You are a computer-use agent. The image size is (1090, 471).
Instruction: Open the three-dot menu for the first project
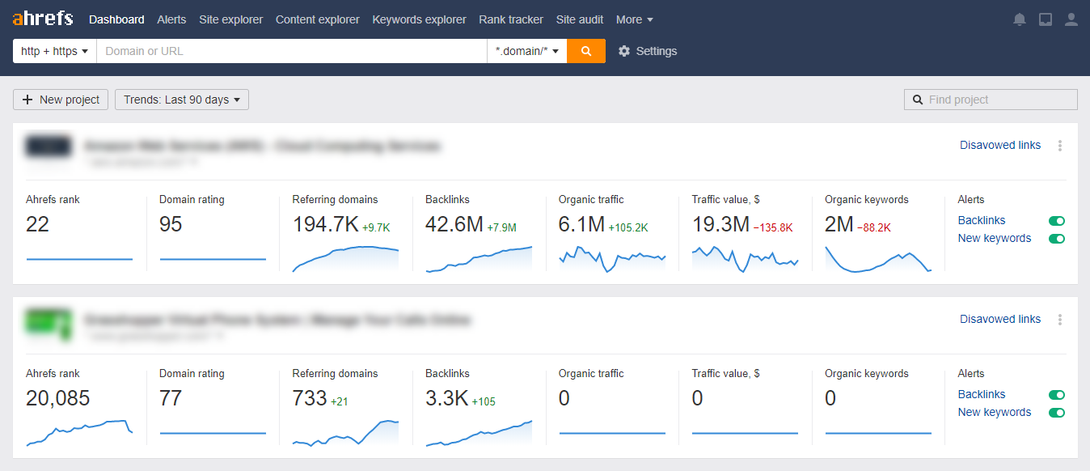pos(1060,146)
